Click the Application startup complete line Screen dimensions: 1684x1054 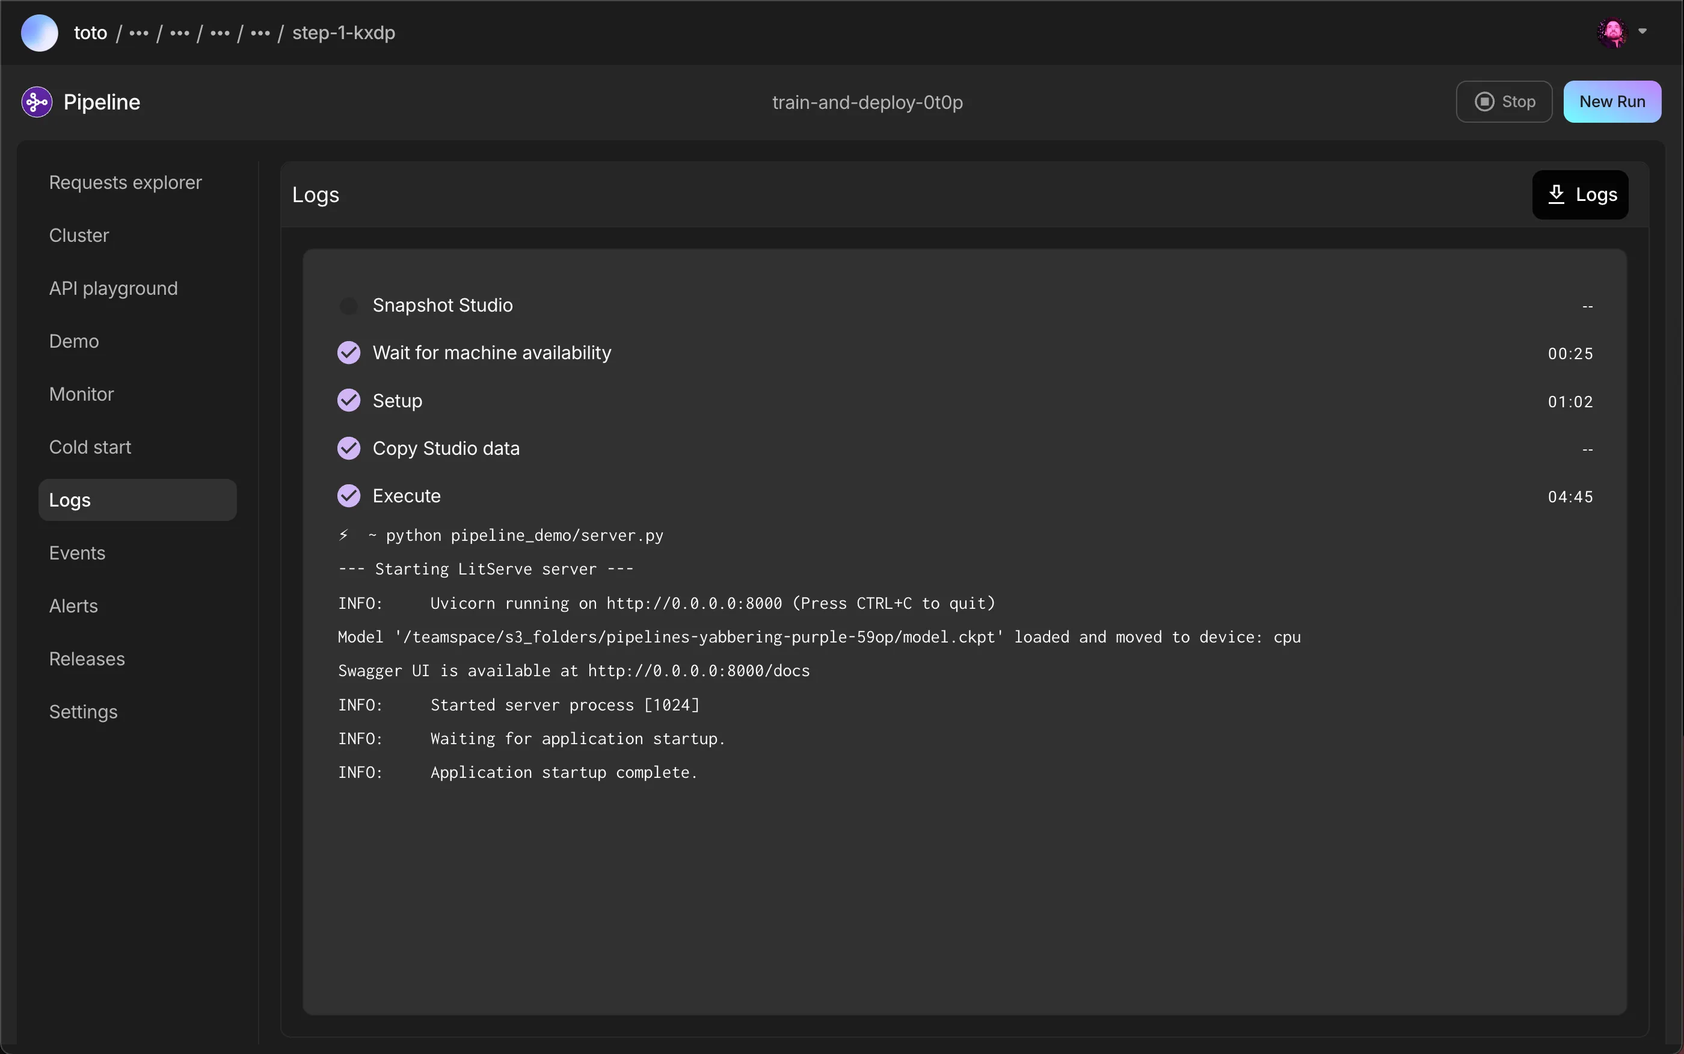tap(518, 772)
